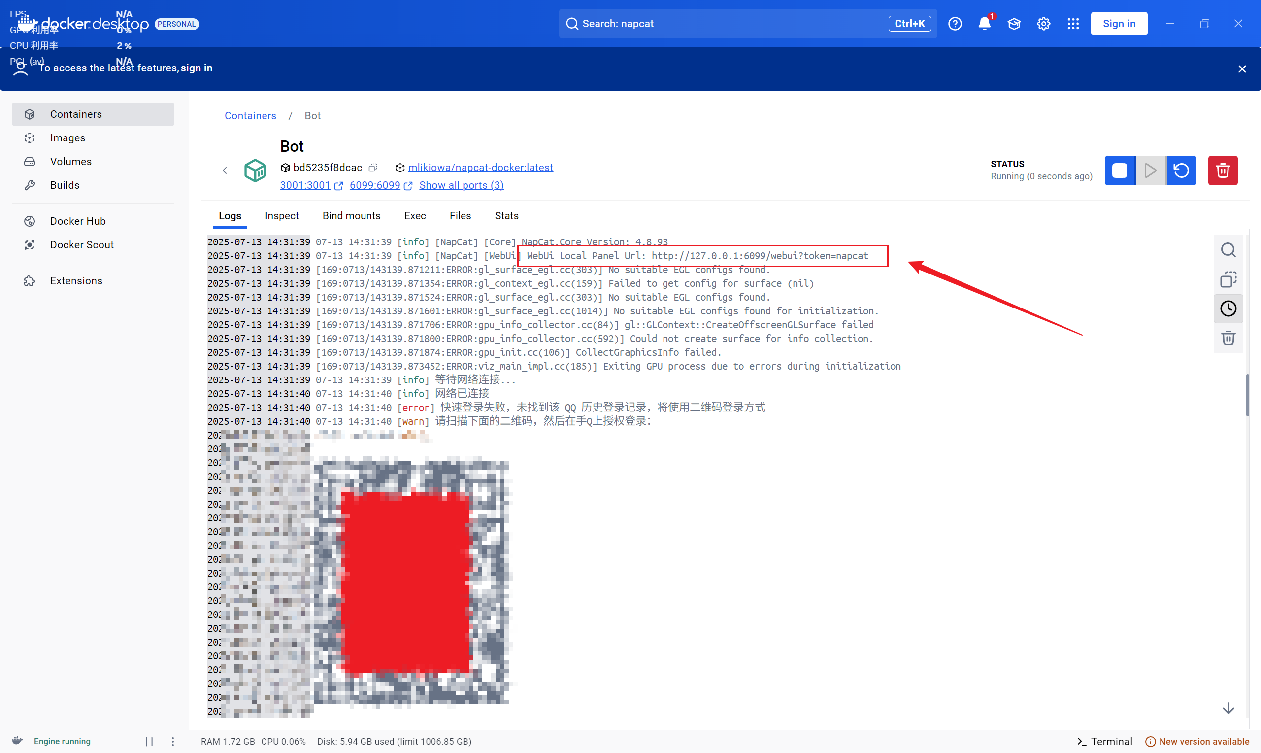Click the Search: napcat input field
The image size is (1261, 753).
pos(710,23)
